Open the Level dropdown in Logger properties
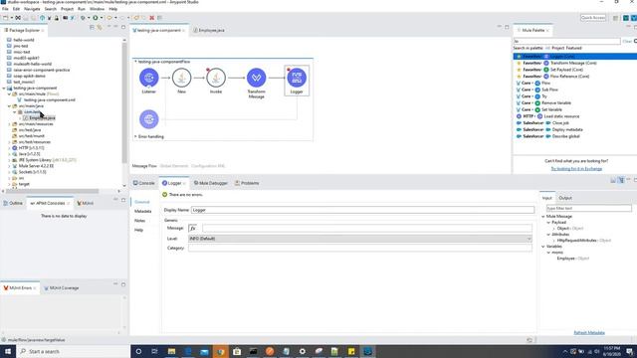Viewport: 637px width, 358px height. 360,239
